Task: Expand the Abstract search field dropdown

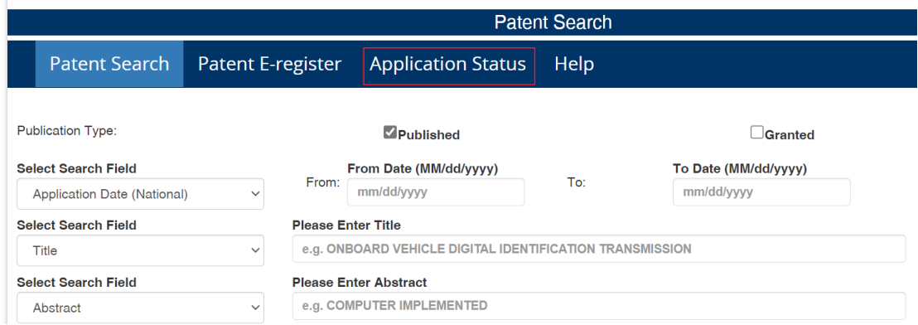Action: click(141, 308)
